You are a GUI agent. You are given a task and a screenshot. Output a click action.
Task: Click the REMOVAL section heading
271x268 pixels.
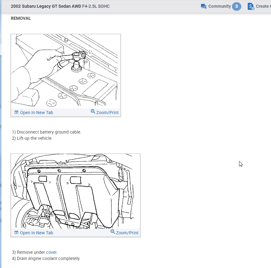(21, 18)
